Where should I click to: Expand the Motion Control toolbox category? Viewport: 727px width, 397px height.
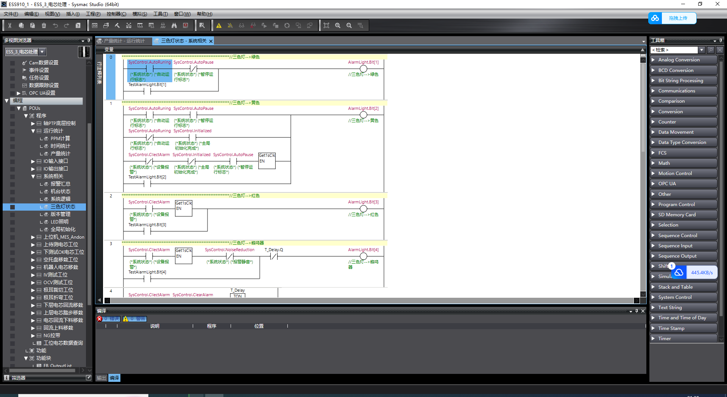point(684,173)
